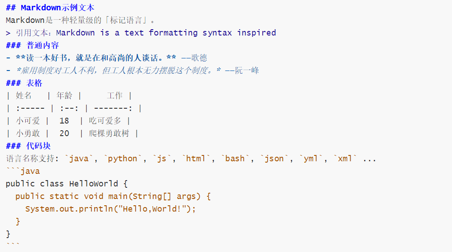Click the table alignment row ':-----'
Screen dimensions: 452x252
point(30,108)
